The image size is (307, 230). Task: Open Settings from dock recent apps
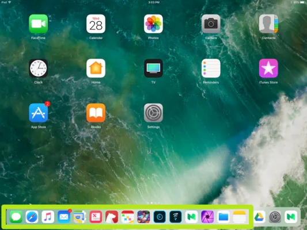coord(275,217)
